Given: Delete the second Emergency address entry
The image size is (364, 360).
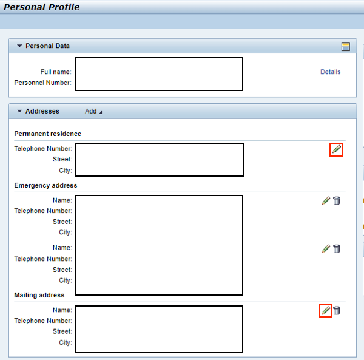Looking at the screenshot, I should coord(337,249).
